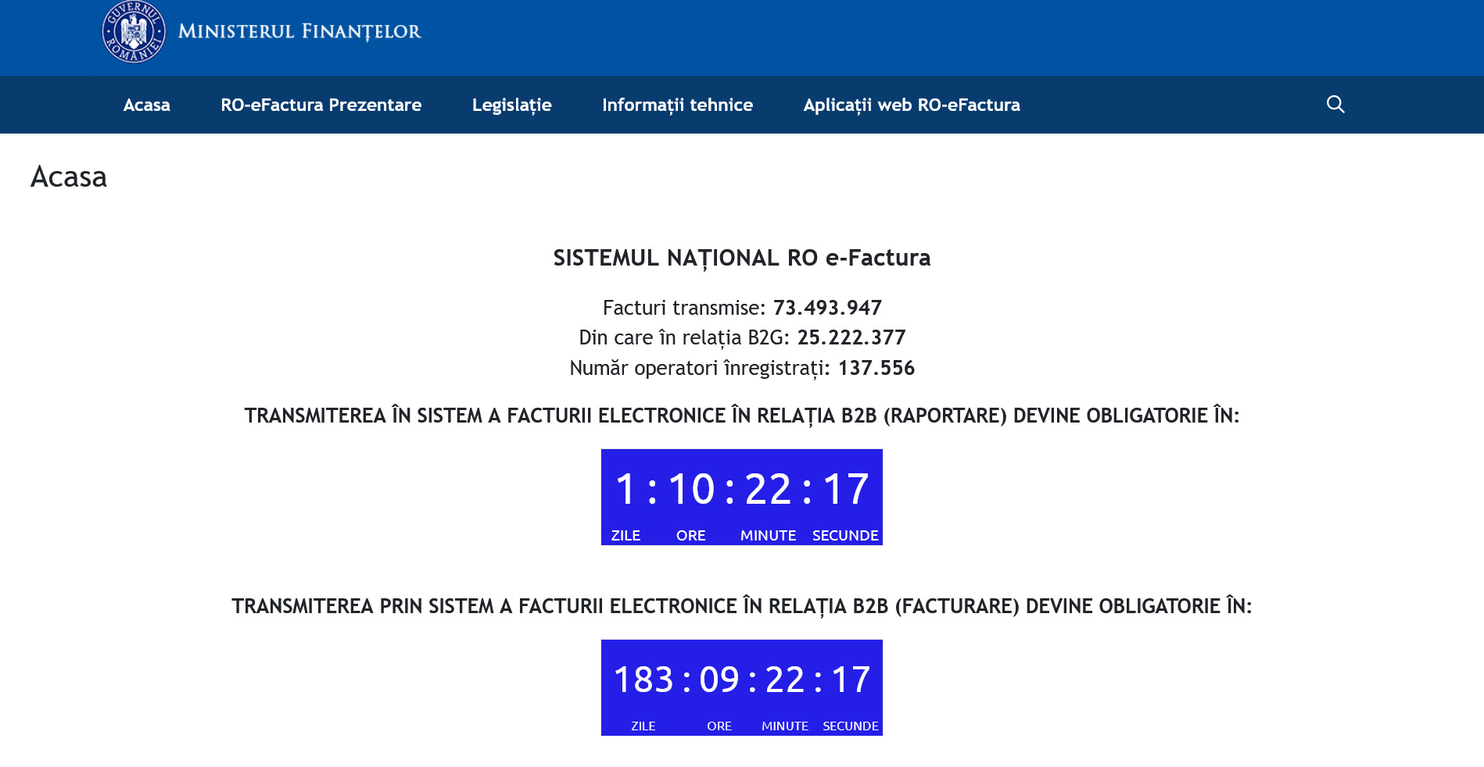Click the B2G count 25.222.377
Viewport: 1484px width, 767px height.
851,337
